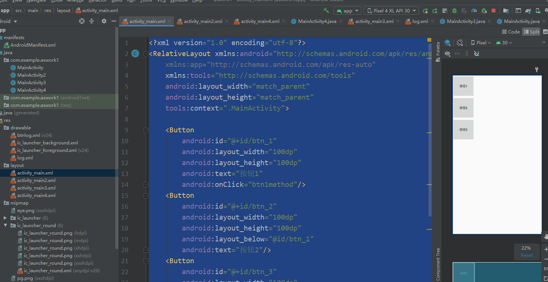548x282 pixels.
Task: Click the yellow warning indicator marker
Action: pos(429,40)
